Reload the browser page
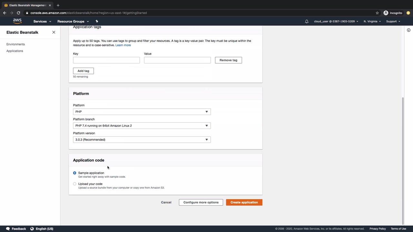The height and width of the screenshot is (232, 413). tap(18, 13)
